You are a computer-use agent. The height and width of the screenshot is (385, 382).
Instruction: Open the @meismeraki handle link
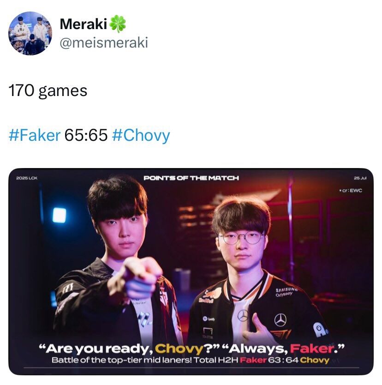(x=104, y=42)
